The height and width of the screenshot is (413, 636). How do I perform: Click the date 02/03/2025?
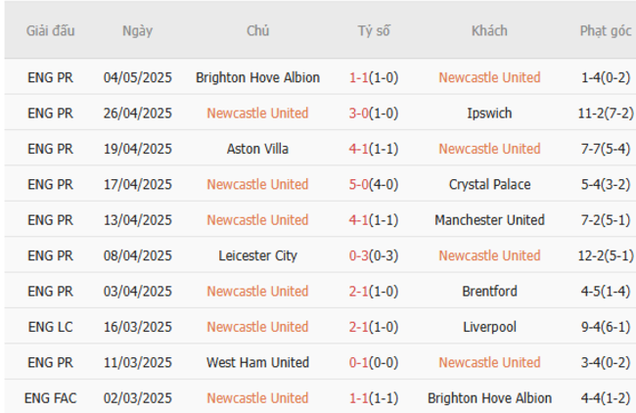click(137, 398)
